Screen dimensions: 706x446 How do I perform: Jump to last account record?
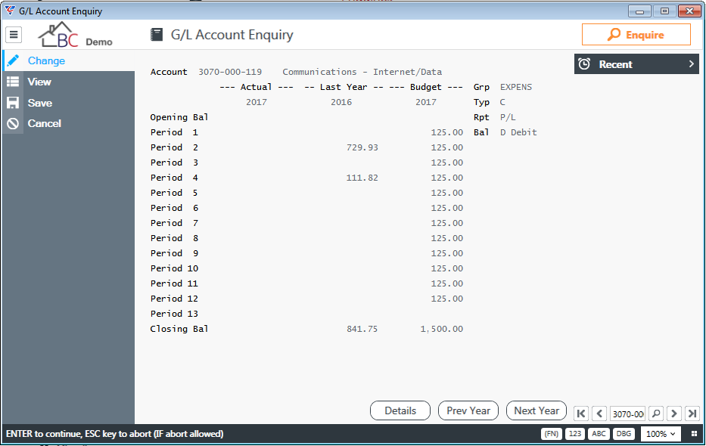(x=692, y=413)
